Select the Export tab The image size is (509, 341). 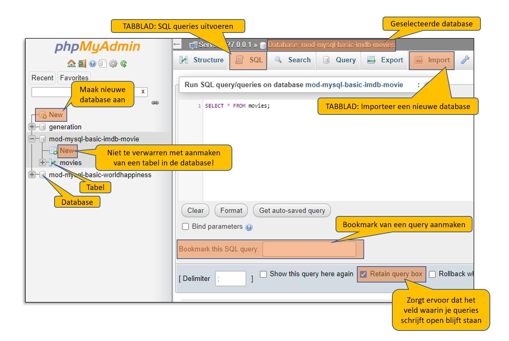(385, 60)
